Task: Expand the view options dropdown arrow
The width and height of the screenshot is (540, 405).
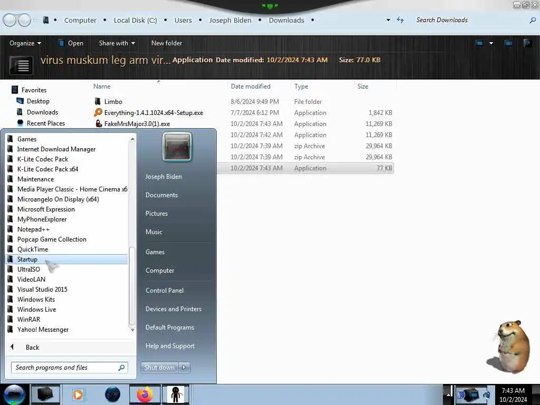Action: click(491, 43)
